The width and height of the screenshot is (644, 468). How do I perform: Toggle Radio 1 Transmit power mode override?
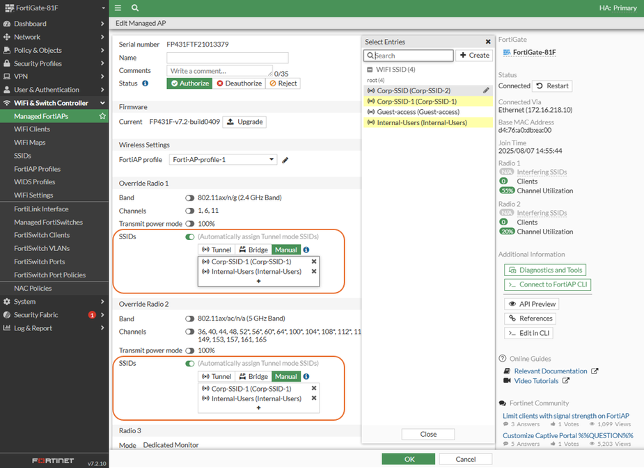(189, 224)
